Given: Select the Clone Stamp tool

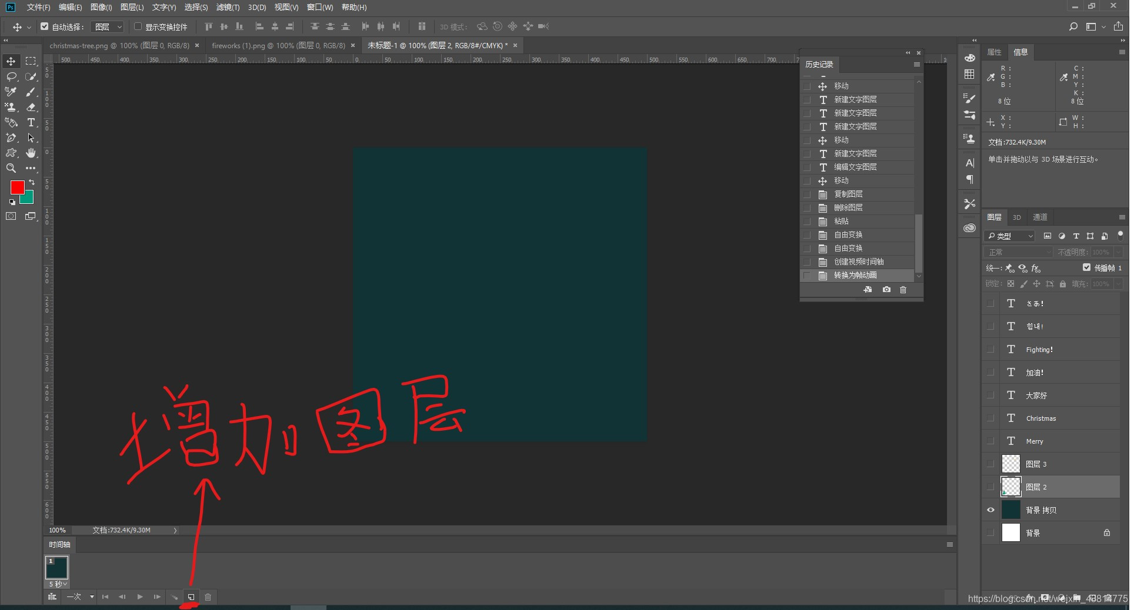Looking at the screenshot, I should coord(11,107).
